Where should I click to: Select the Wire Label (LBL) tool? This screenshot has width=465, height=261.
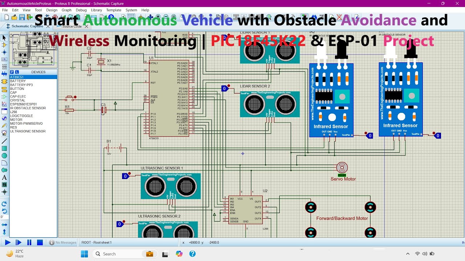(x=4, y=59)
